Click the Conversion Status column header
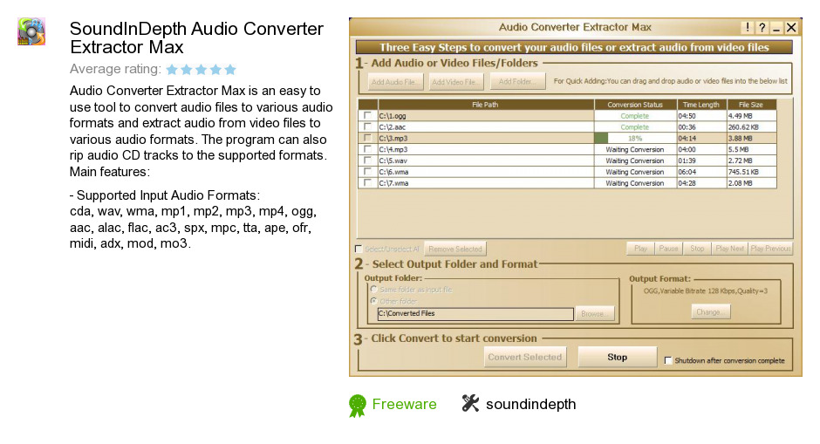 tap(635, 105)
